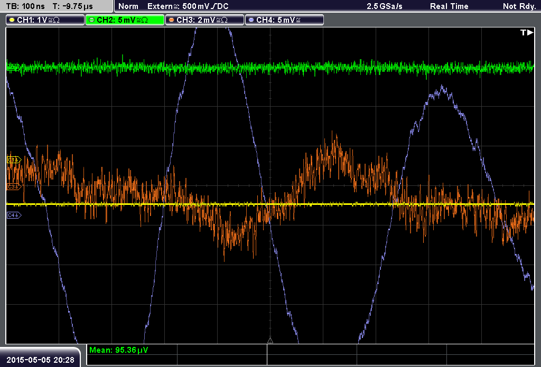541x367 pixels.
Task: Click the 2.5 GSa/s sample rate readout
Action: (385, 6)
